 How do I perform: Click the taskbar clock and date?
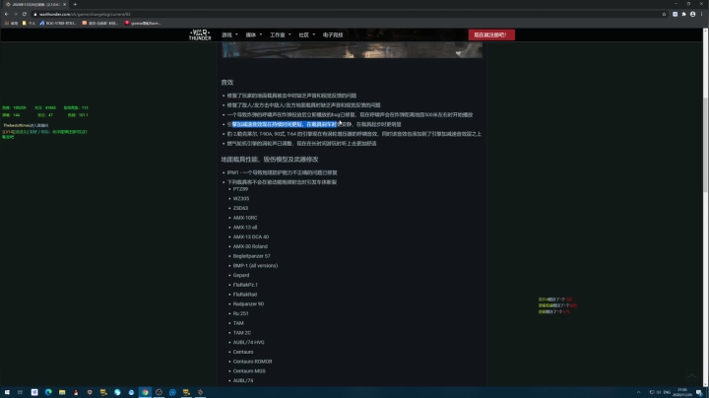point(682,392)
